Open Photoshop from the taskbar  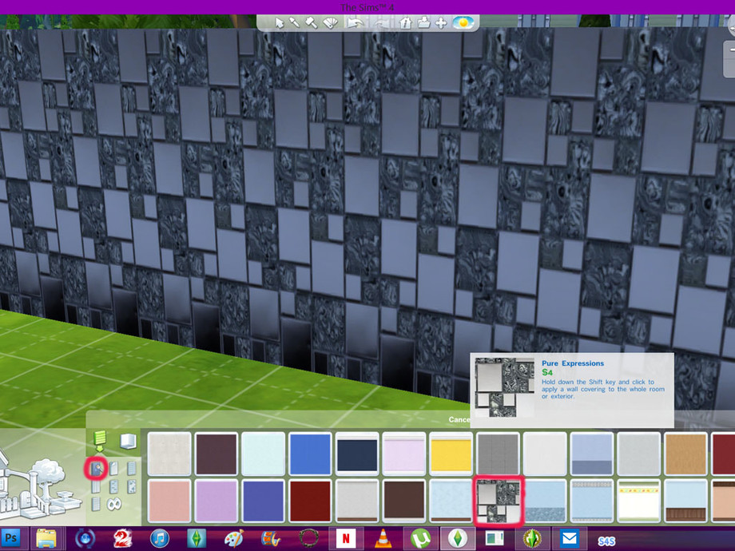click(14, 540)
